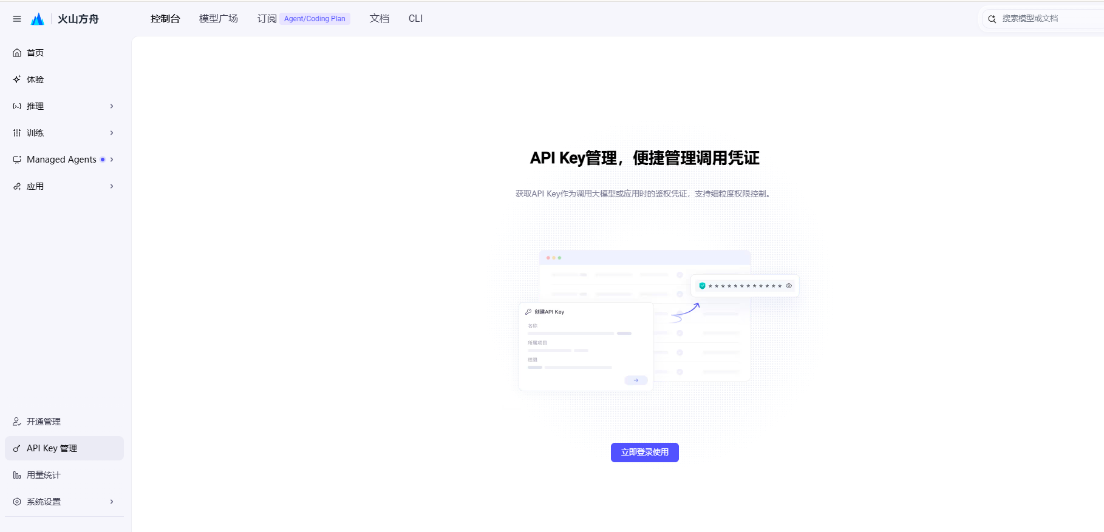The width and height of the screenshot is (1104, 532).
Task: Click the sparkle icon beside 体验
Action: pyautogui.click(x=17, y=79)
